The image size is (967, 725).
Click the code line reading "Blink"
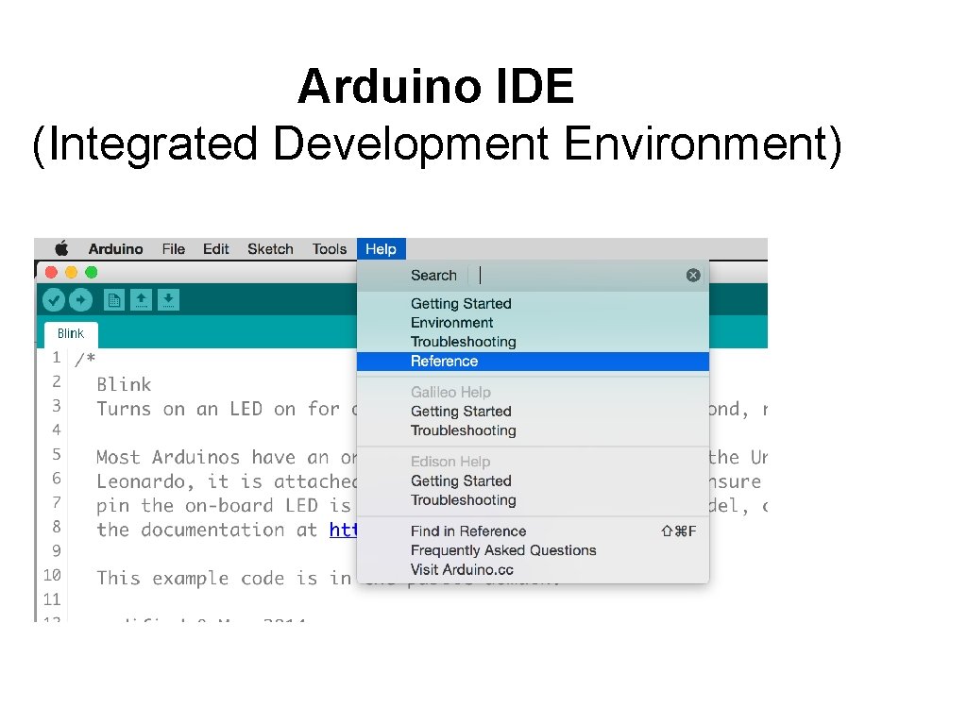point(124,385)
